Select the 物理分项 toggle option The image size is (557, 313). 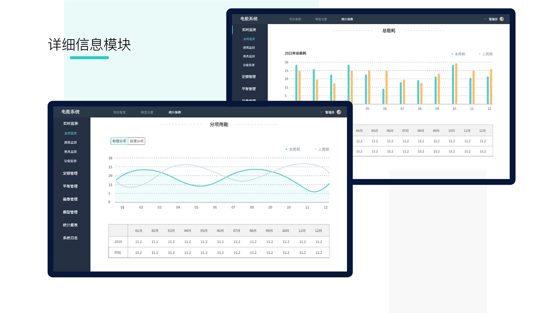coord(119,141)
